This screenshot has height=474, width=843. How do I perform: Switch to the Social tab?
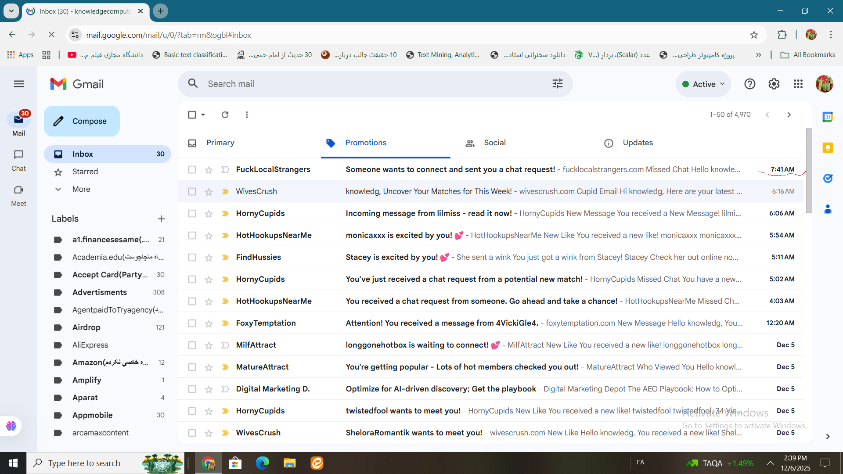tap(494, 143)
